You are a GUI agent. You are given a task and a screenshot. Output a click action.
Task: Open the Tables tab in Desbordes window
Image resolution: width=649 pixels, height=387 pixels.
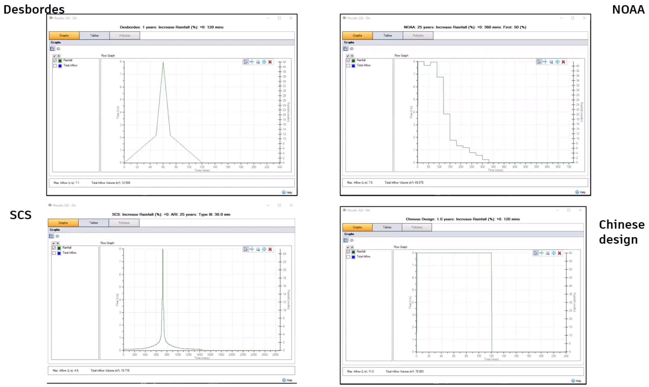pyautogui.click(x=94, y=36)
